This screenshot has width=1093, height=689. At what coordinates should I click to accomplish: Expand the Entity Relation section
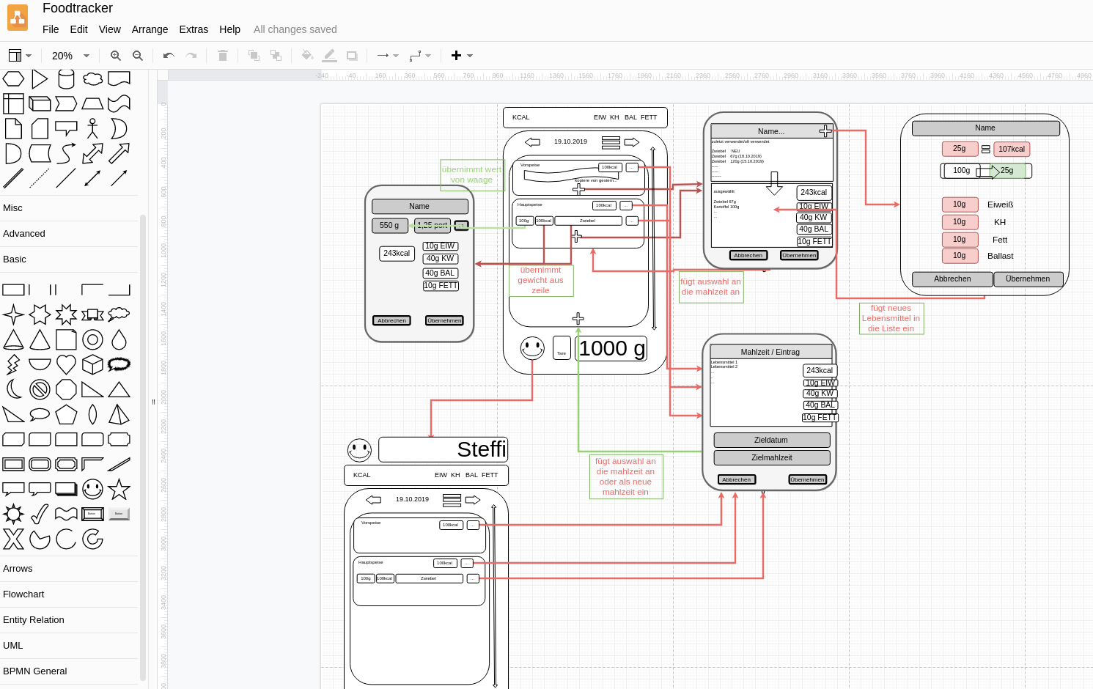click(x=69, y=620)
